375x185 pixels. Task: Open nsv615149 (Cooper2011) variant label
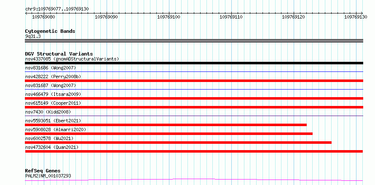[53, 103]
